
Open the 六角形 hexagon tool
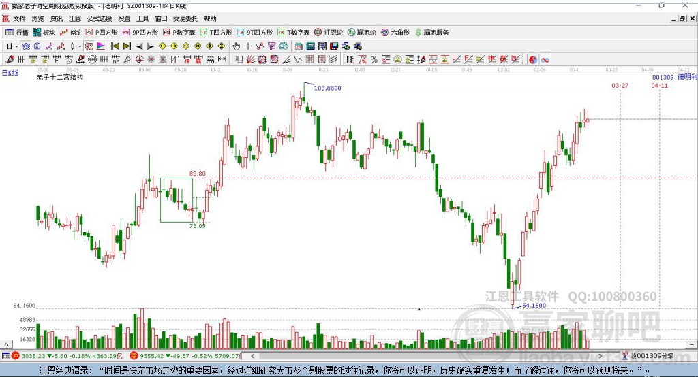(395, 33)
